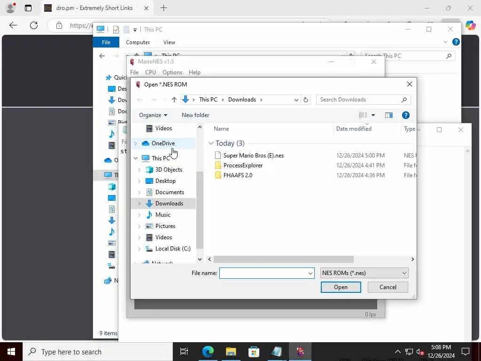Select Desktop in the dialog tree
This screenshot has height=361, width=481.
pos(165,181)
